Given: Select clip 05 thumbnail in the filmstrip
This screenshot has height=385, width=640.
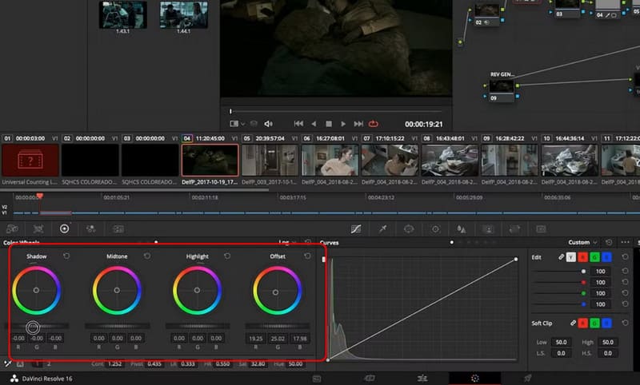Looking at the screenshot, I should (270, 160).
